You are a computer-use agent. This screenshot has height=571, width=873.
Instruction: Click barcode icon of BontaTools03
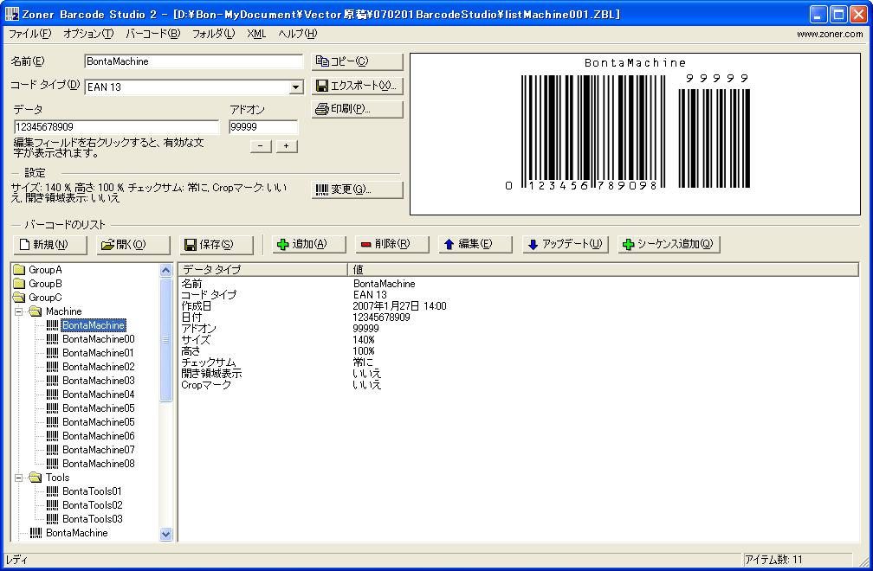(x=52, y=519)
